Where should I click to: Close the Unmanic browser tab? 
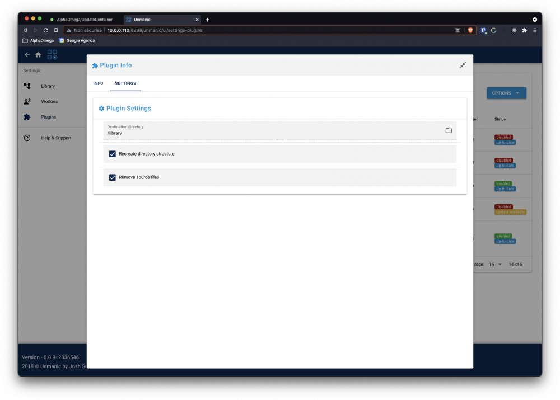pyautogui.click(x=197, y=20)
